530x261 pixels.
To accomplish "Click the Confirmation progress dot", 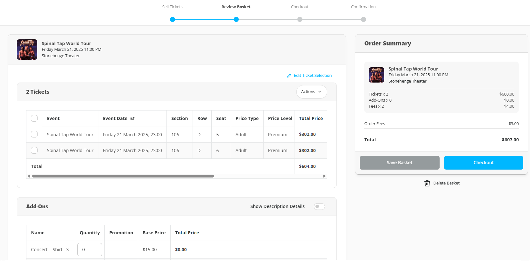I will 364,19.
